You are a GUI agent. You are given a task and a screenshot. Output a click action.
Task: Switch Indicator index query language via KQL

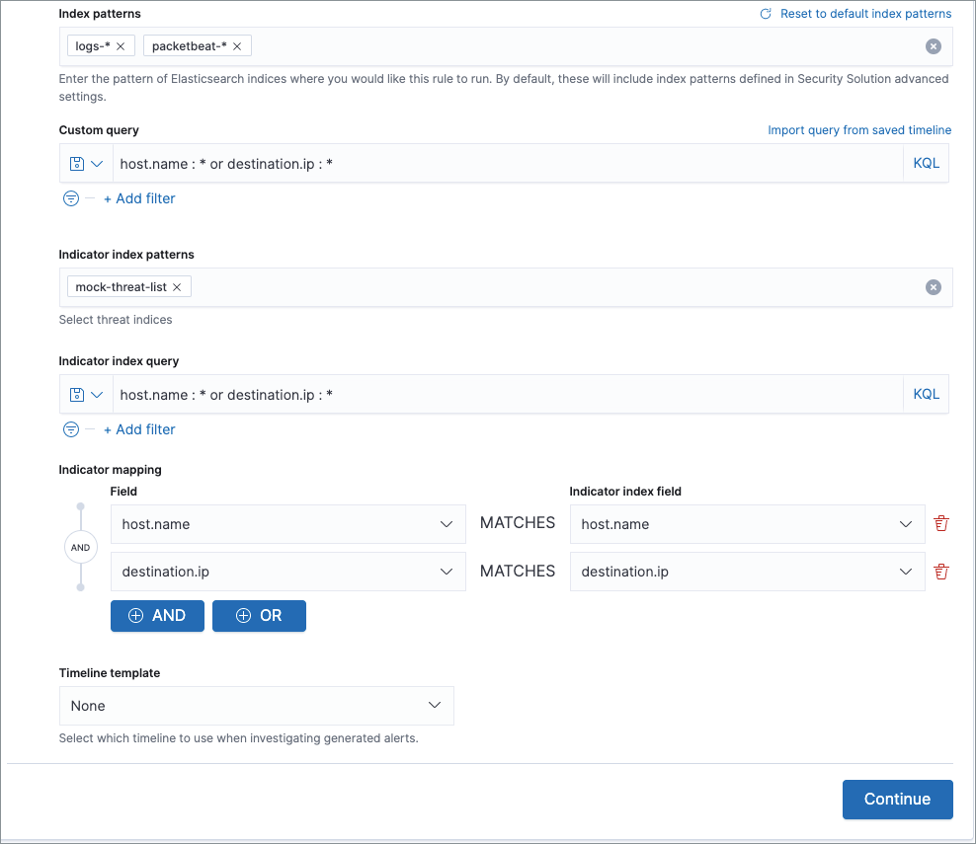point(926,395)
